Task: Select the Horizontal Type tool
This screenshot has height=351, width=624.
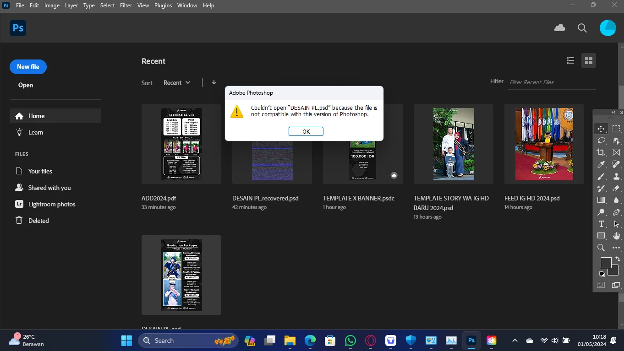Action: click(601, 224)
